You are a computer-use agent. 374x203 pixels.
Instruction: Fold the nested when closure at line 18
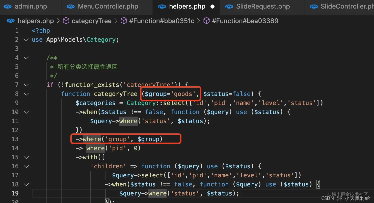pyautogui.click(x=26, y=184)
